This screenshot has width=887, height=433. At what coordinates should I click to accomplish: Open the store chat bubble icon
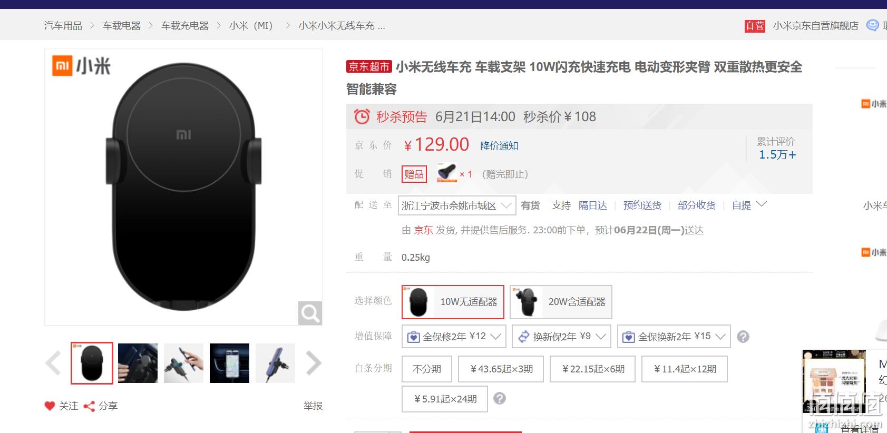click(873, 25)
